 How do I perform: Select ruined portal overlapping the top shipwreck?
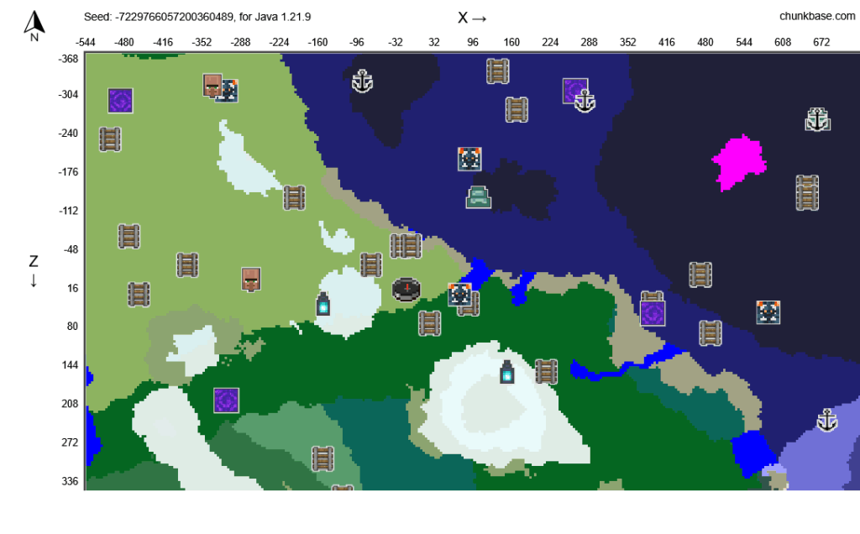tap(574, 90)
